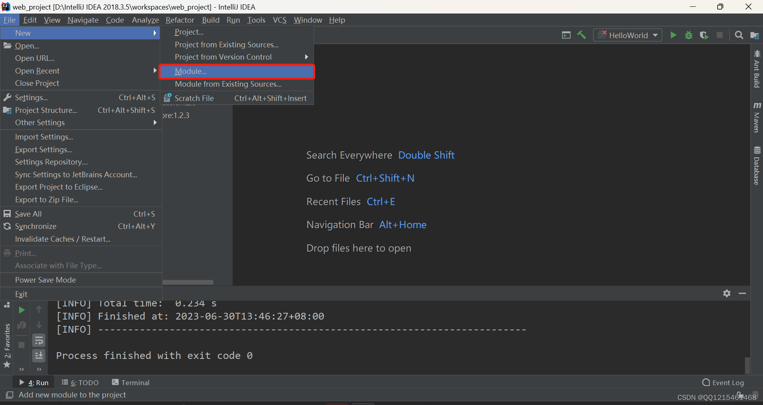Open the Event Log
Image resolution: width=763 pixels, height=405 pixels.
coord(723,382)
